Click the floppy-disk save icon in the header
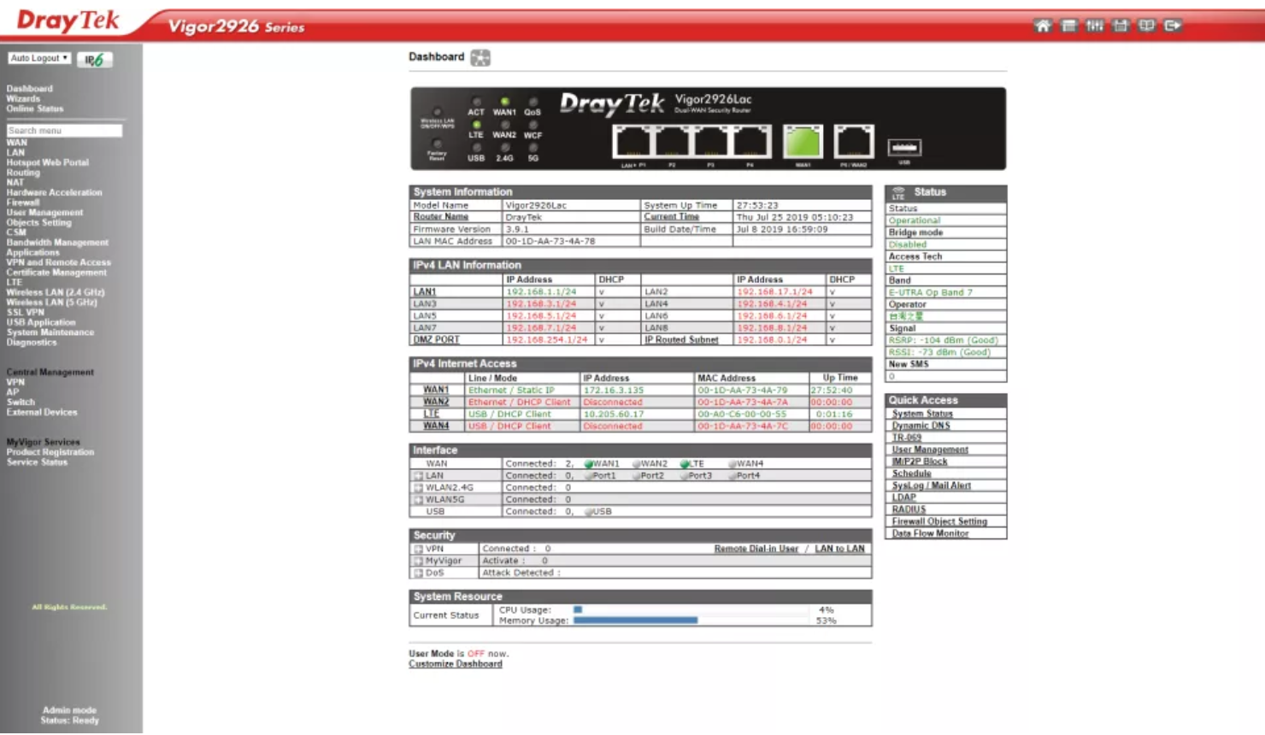 [1121, 26]
